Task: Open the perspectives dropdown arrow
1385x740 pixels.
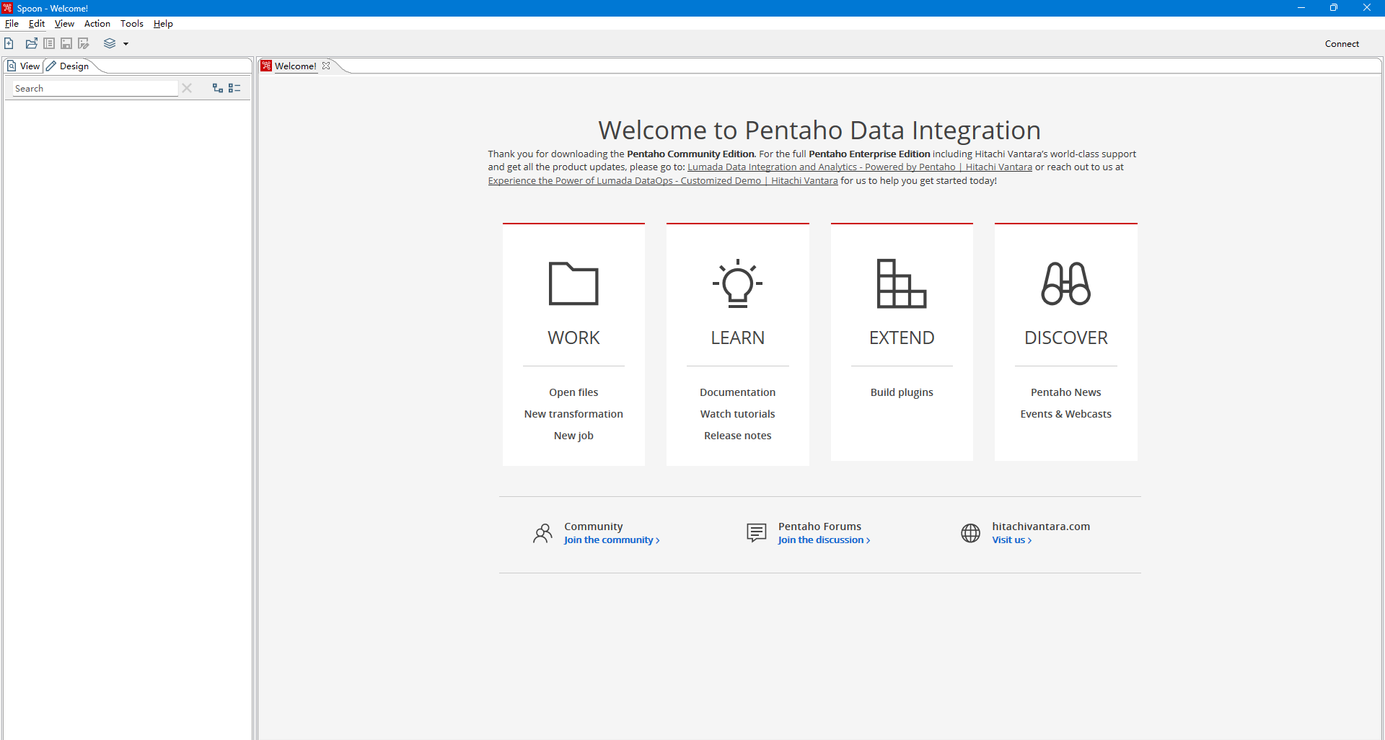Action: click(x=126, y=44)
